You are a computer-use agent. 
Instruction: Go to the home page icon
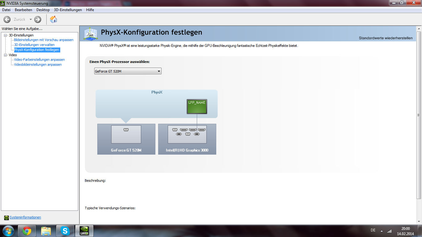click(x=53, y=19)
